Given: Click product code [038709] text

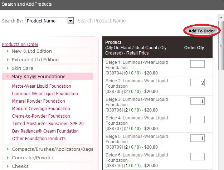Looking at the screenshot, I should tap(114, 147).
